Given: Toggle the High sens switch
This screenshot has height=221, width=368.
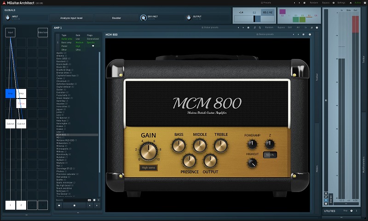Looking at the screenshot, I should point(148,168).
